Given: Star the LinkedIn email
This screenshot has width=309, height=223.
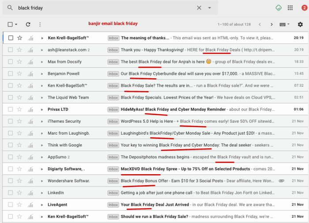Looking at the screenshot, I should [19, 193].
